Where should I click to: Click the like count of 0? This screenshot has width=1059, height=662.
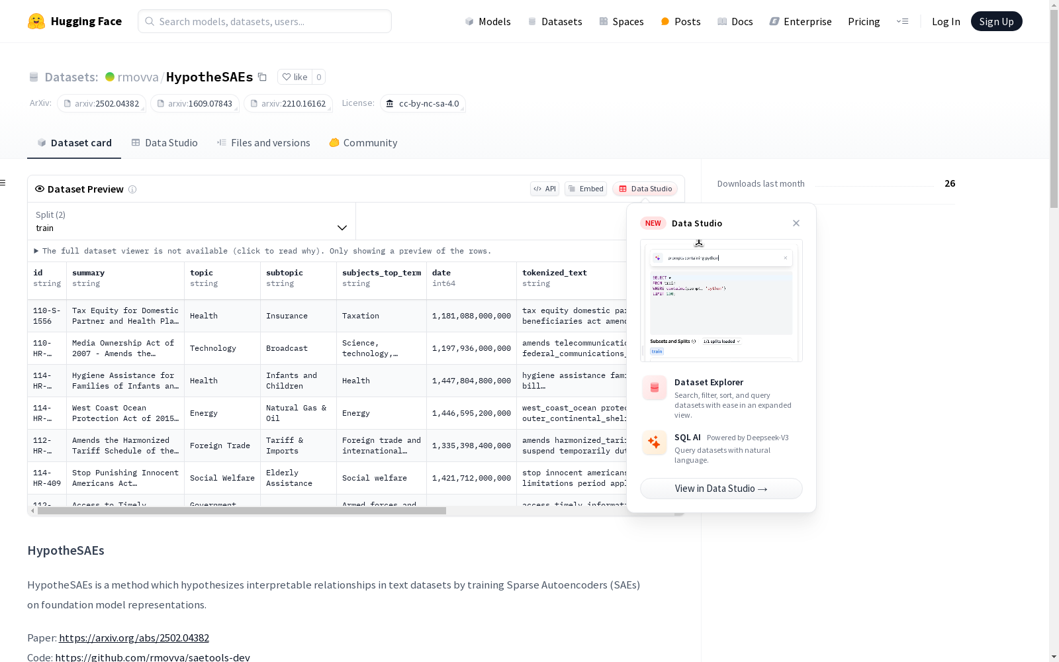pos(318,77)
